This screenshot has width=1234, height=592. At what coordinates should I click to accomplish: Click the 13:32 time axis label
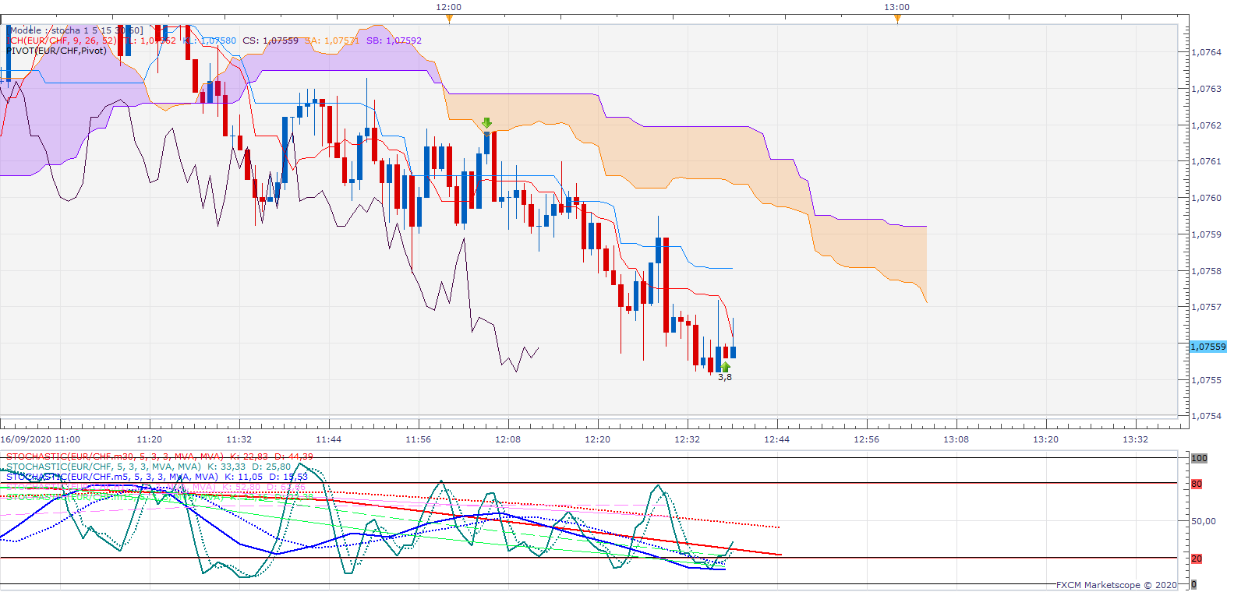pos(1136,439)
